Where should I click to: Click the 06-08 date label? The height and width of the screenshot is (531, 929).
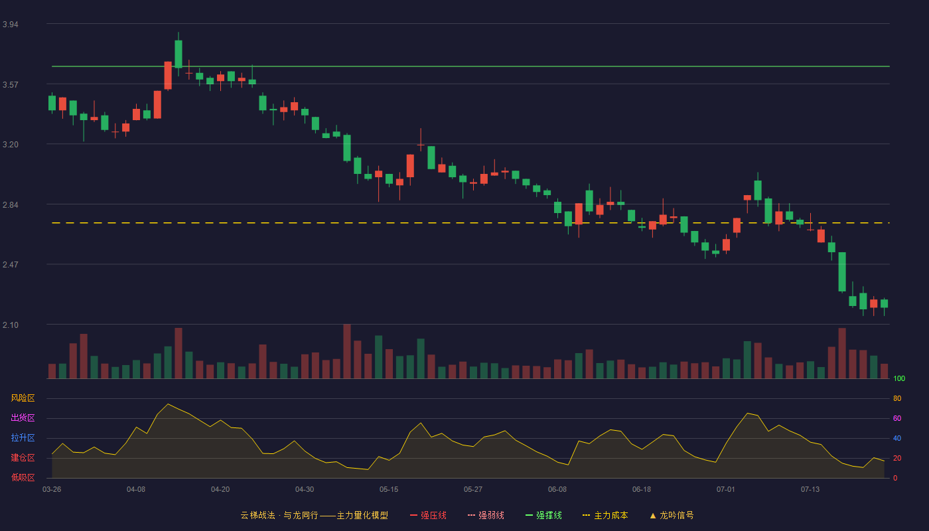557,489
